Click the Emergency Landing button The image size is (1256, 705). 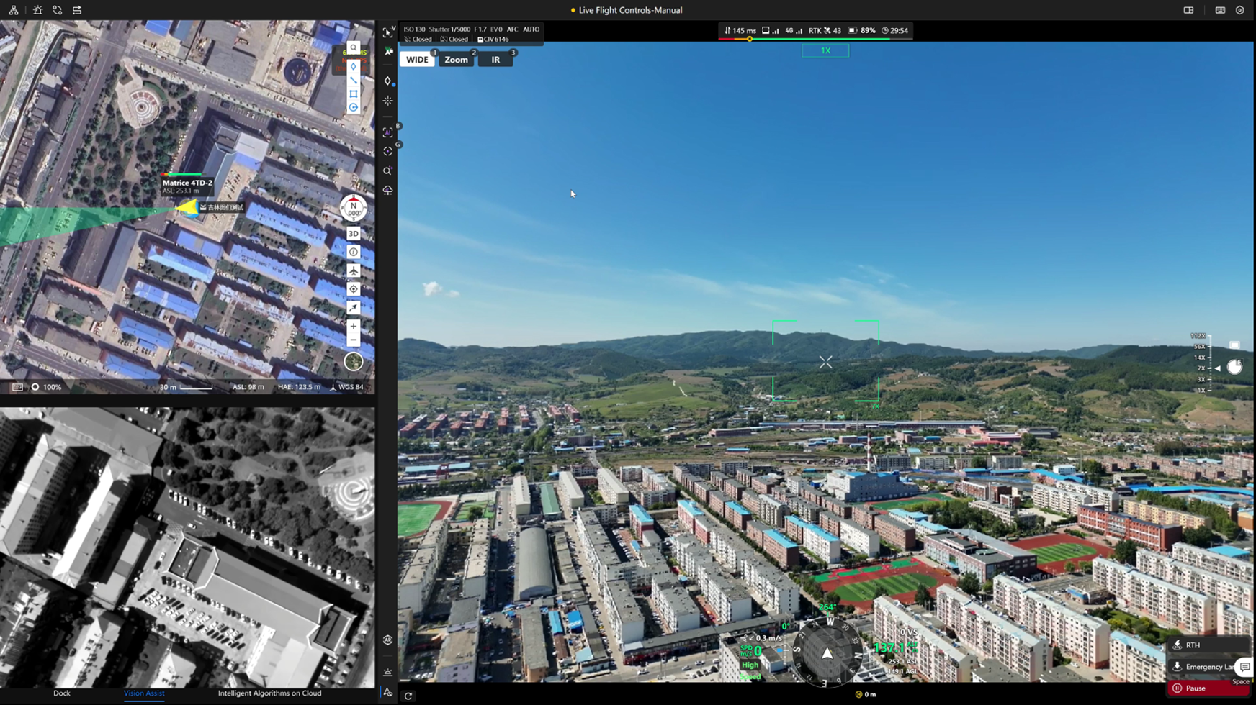click(1202, 667)
